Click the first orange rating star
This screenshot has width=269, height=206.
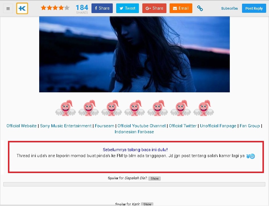[43, 8]
